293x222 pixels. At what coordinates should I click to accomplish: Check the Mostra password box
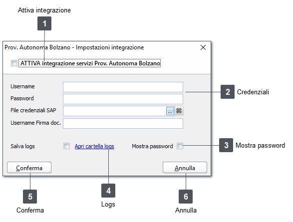coord(180,146)
